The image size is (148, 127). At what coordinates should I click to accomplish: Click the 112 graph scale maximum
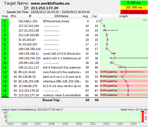[144, 20]
